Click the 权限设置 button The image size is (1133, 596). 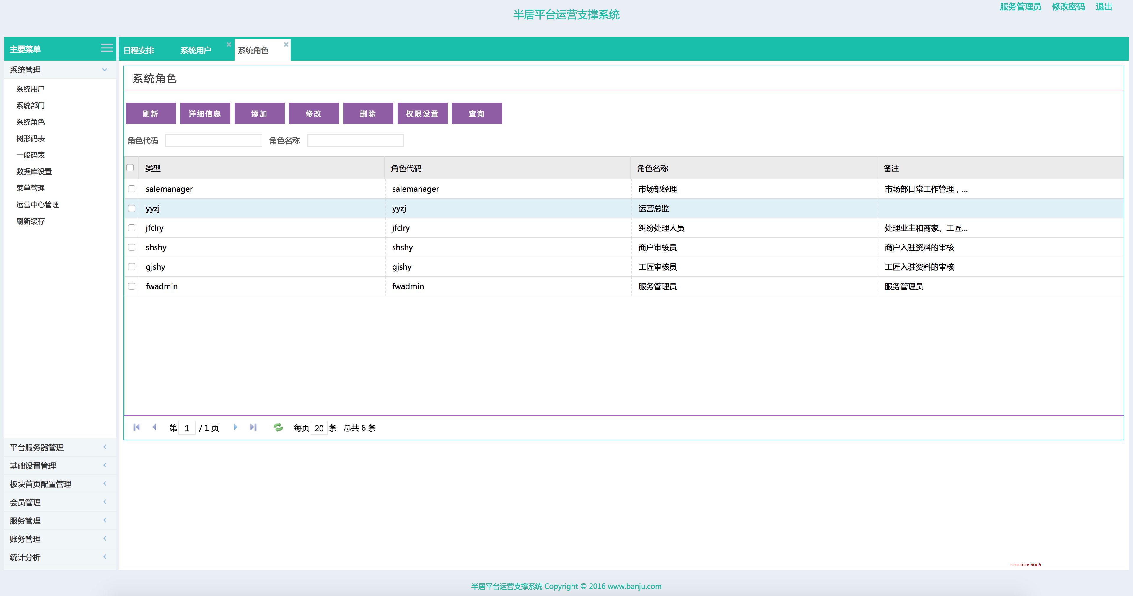pyautogui.click(x=422, y=114)
